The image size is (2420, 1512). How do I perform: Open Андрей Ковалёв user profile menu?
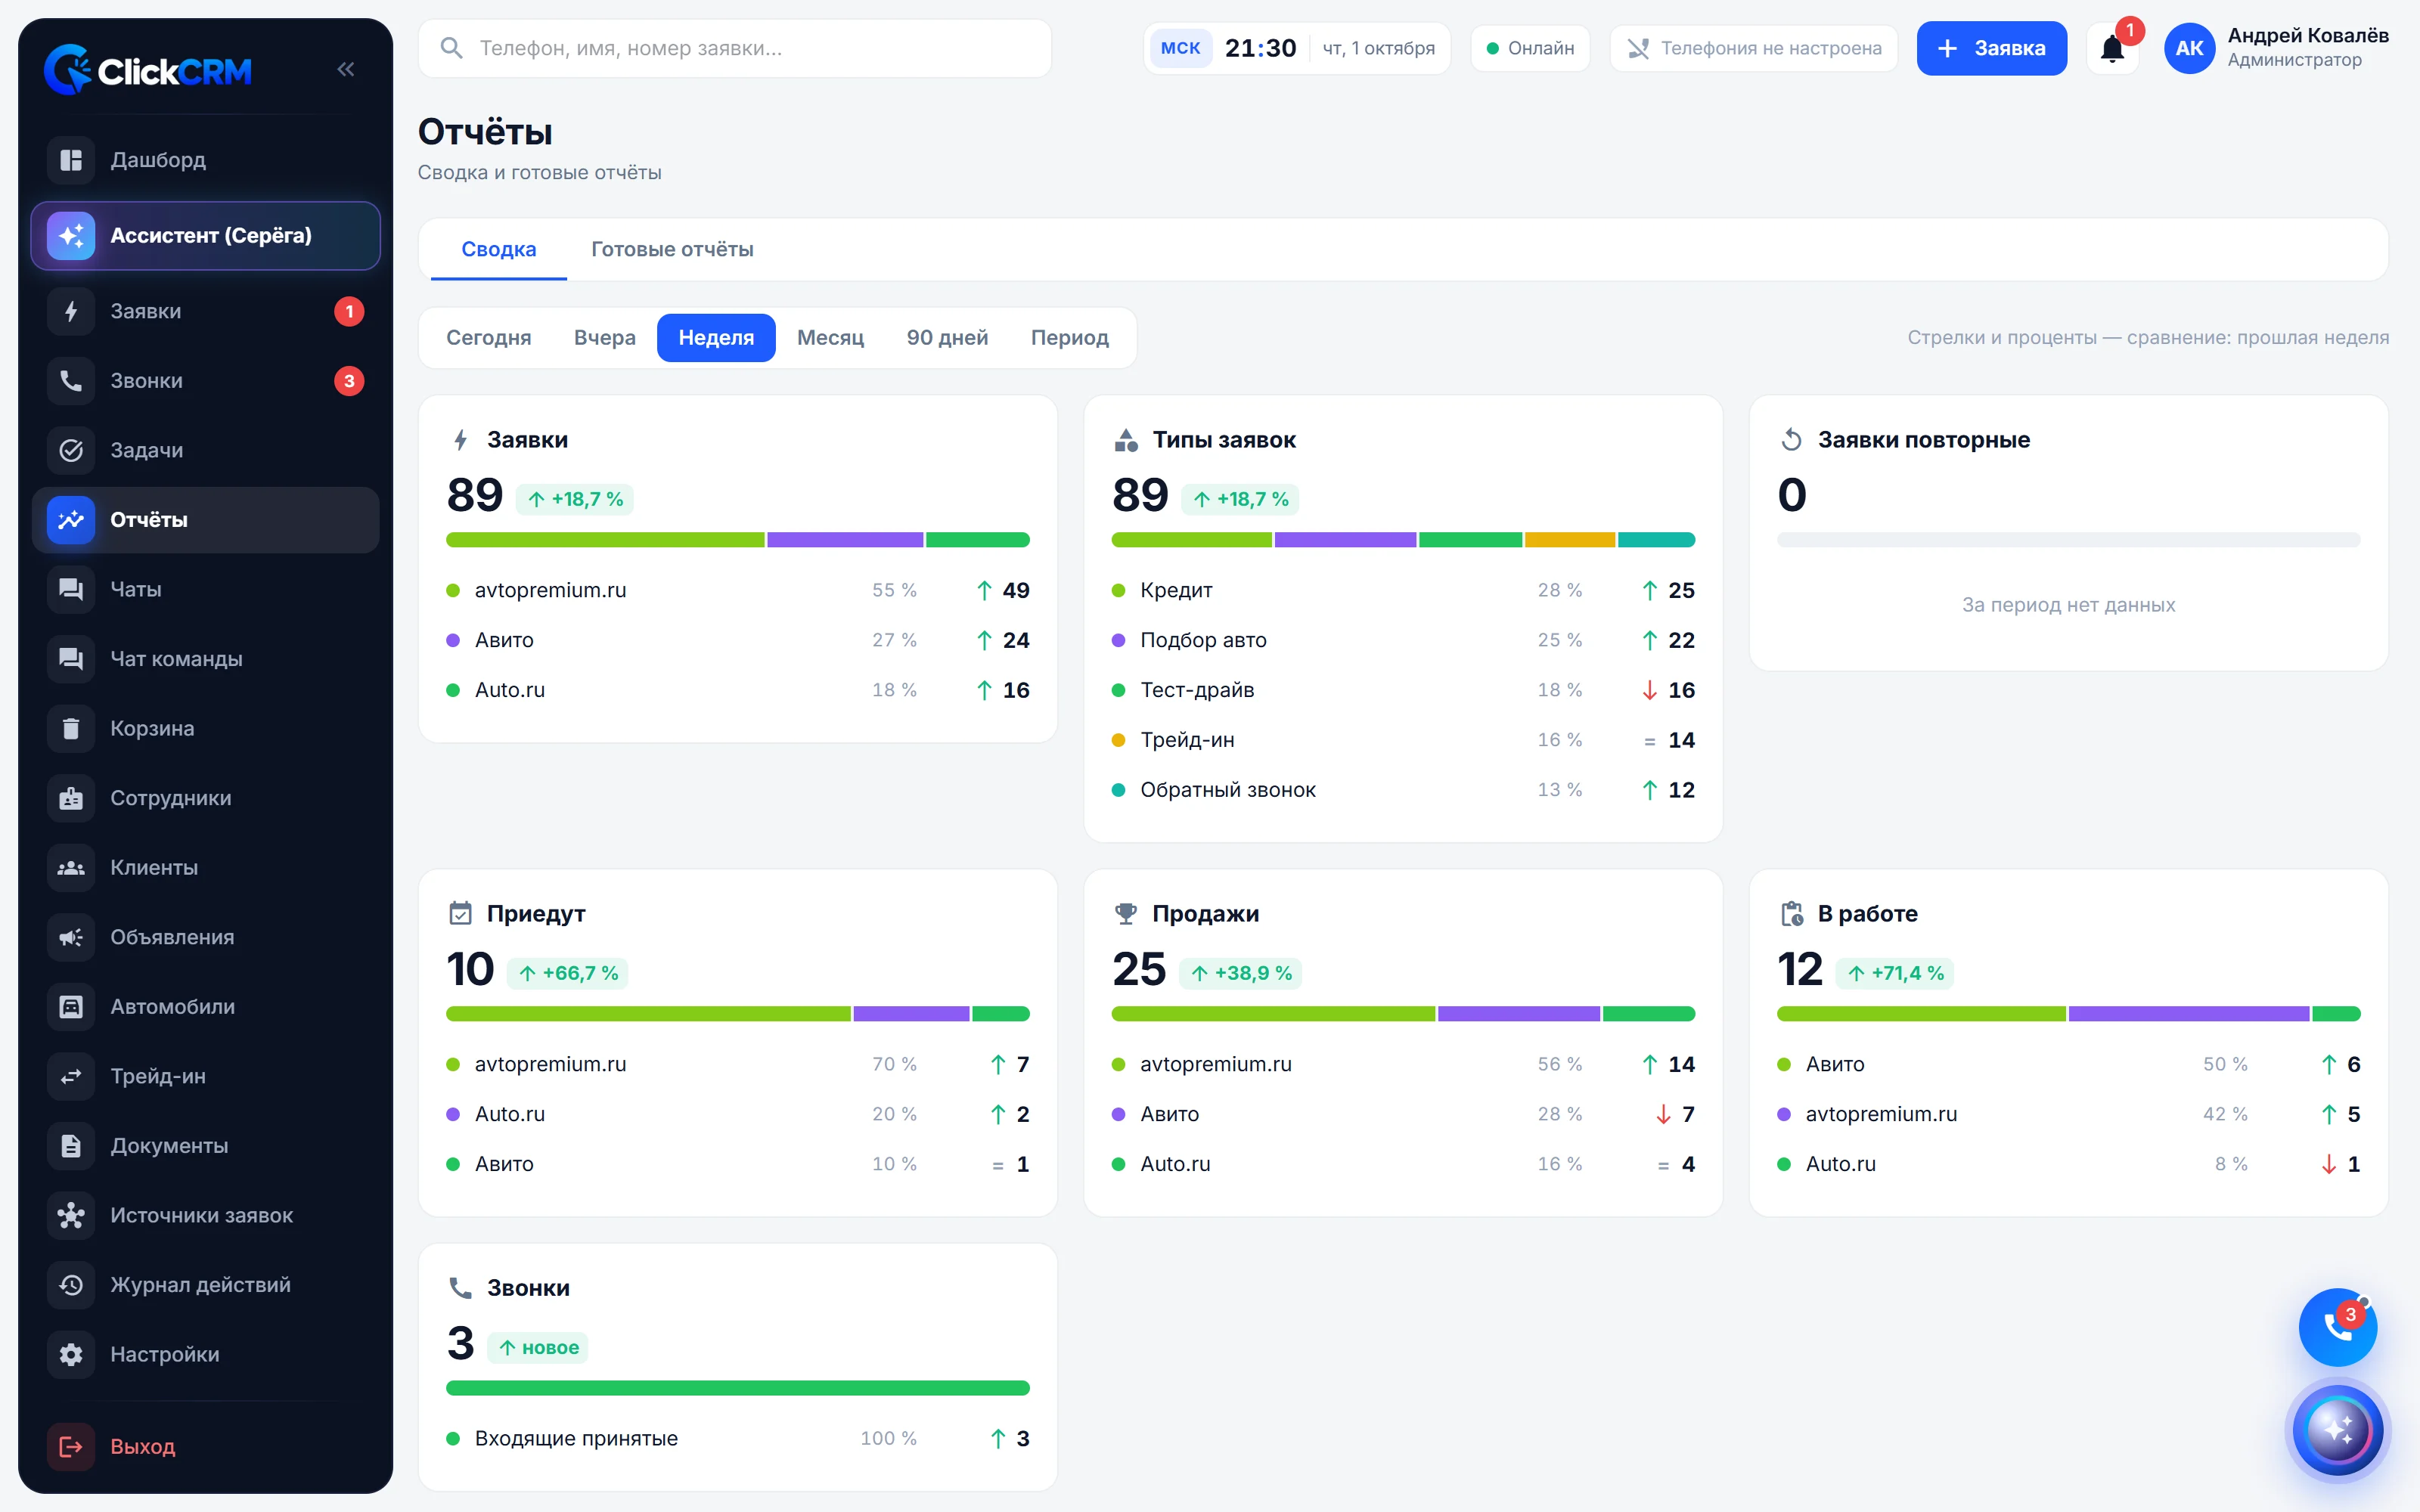click(2276, 48)
